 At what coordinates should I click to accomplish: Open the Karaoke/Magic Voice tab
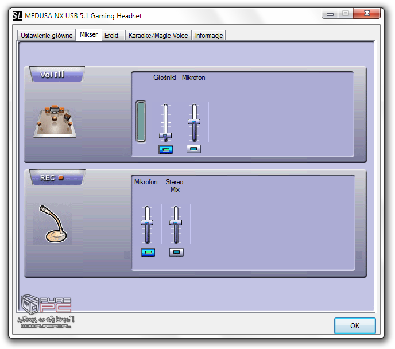[x=158, y=36]
